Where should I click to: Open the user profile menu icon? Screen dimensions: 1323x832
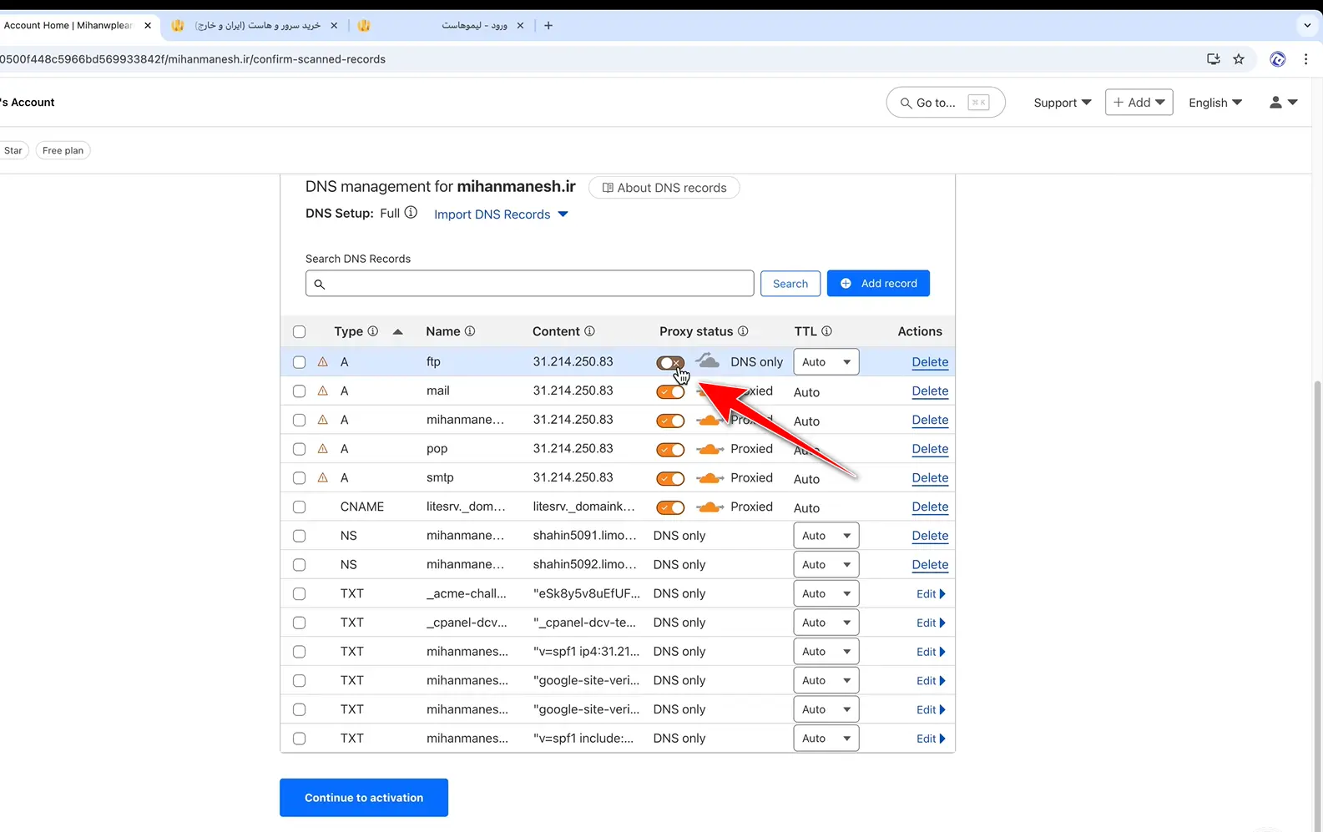1283,103
